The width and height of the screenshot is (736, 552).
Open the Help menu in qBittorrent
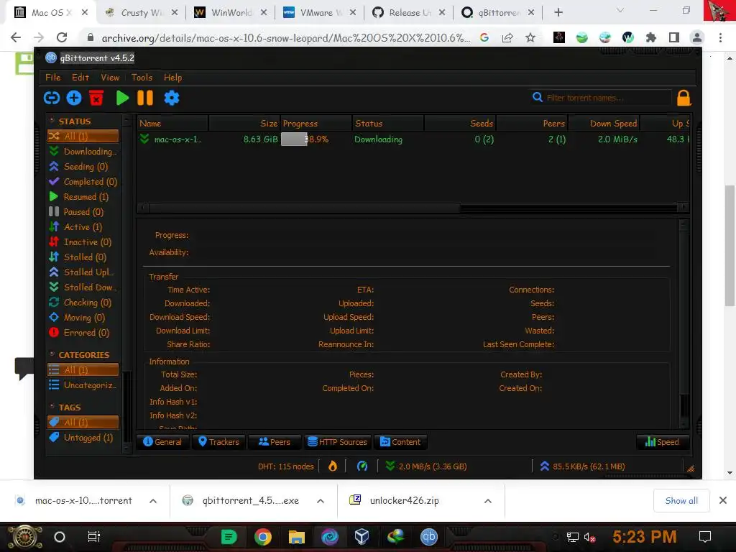(172, 78)
